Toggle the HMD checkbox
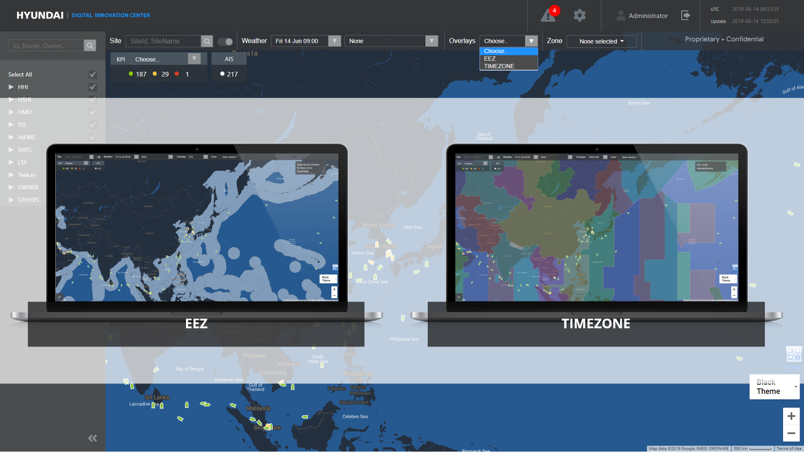This screenshot has width=804, height=452. (93, 112)
